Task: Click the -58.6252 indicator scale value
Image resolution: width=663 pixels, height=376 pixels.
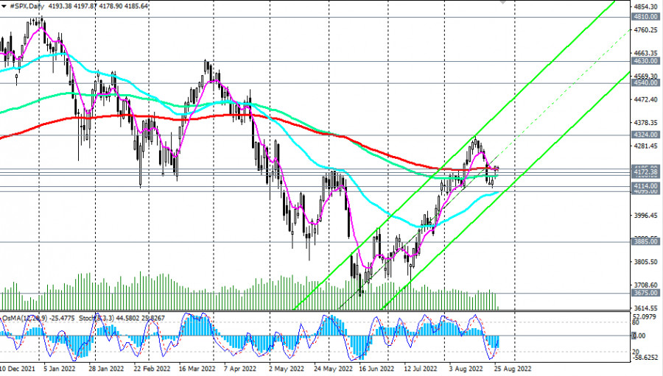Action: 646,358
